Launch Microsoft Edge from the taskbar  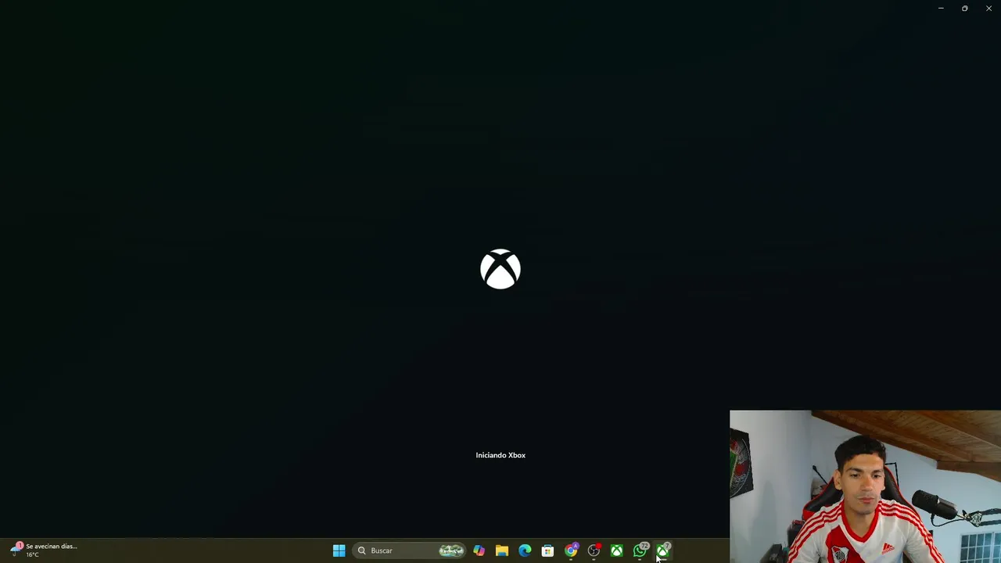click(525, 550)
